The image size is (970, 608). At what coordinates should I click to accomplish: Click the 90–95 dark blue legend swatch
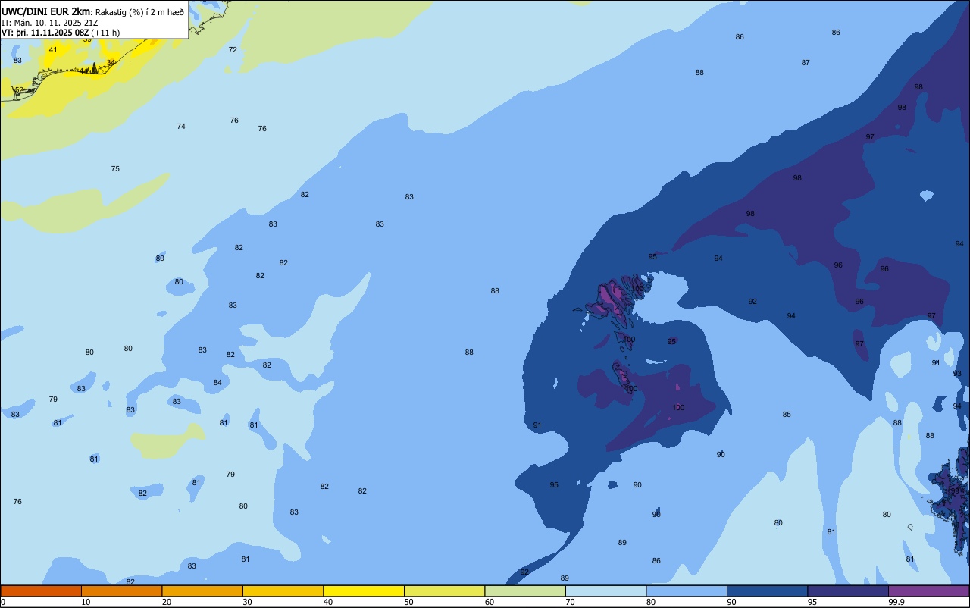(x=767, y=591)
